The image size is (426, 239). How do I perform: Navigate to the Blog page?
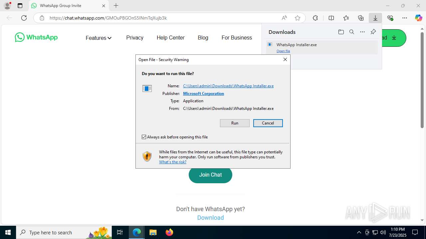203,38
